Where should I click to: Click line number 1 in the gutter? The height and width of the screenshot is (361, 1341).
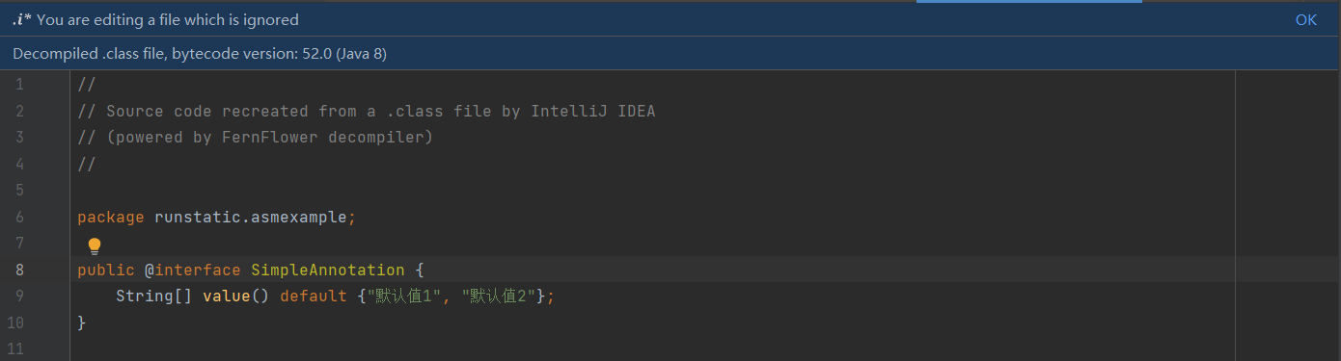[x=20, y=85]
